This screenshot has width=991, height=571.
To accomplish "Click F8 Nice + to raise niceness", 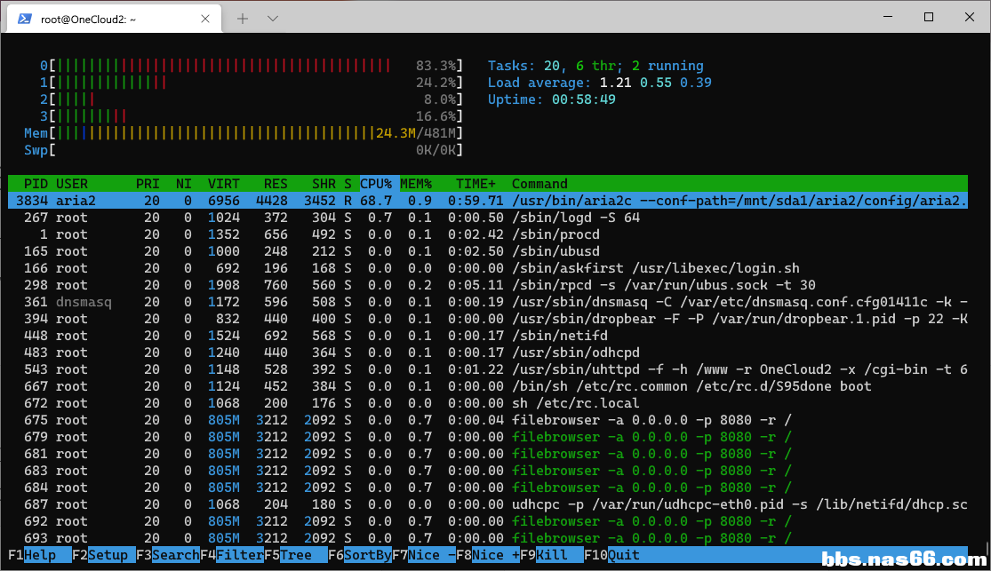I will 494,555.
